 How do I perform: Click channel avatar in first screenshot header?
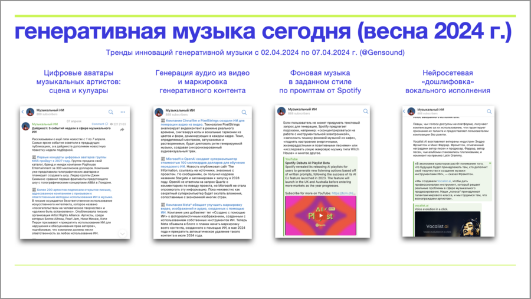pos(30,112)
